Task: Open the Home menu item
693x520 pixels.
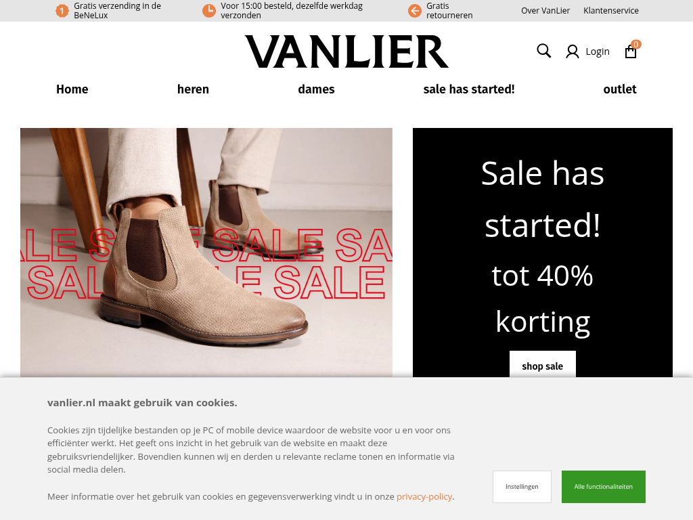Action: 72,89
